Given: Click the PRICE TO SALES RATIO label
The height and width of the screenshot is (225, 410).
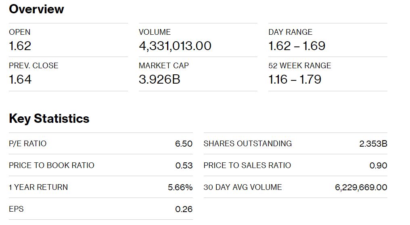Looking at the screenshot, I should (x=247, y=165).
